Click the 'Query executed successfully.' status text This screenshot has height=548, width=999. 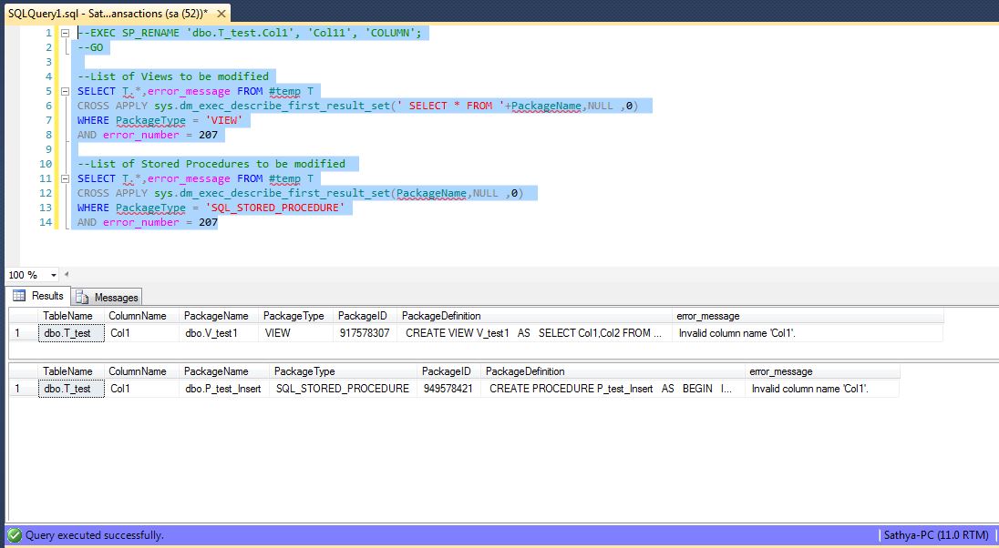click(94, 535)
